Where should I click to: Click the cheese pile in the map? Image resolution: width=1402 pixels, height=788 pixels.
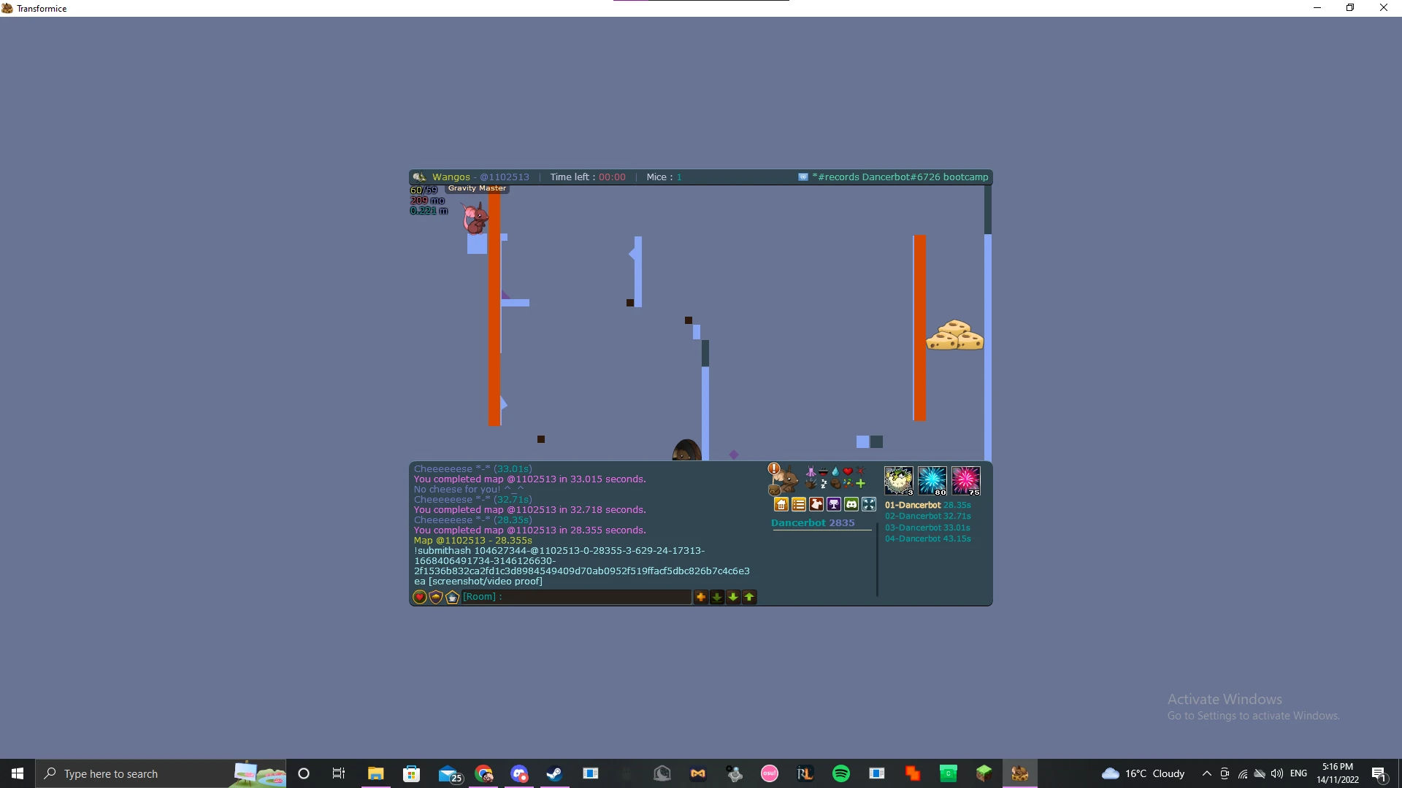click(x=955, y=335)
